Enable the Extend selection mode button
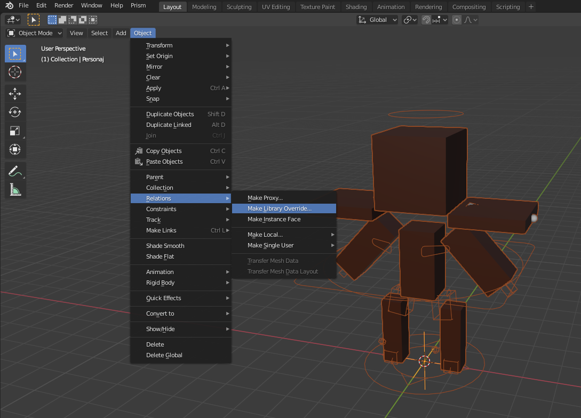The image size is (581, 418). 62,20
